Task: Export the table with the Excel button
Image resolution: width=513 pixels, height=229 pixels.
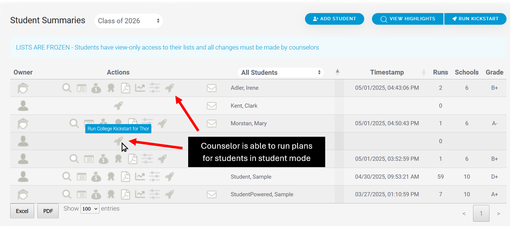Action: 22,211
